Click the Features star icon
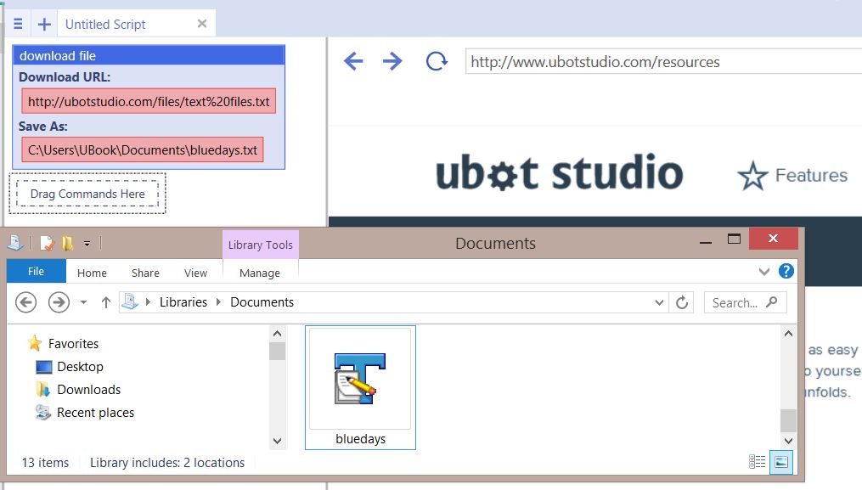Image resolution: width=862 pixels, height=490 pixels. 752,176
